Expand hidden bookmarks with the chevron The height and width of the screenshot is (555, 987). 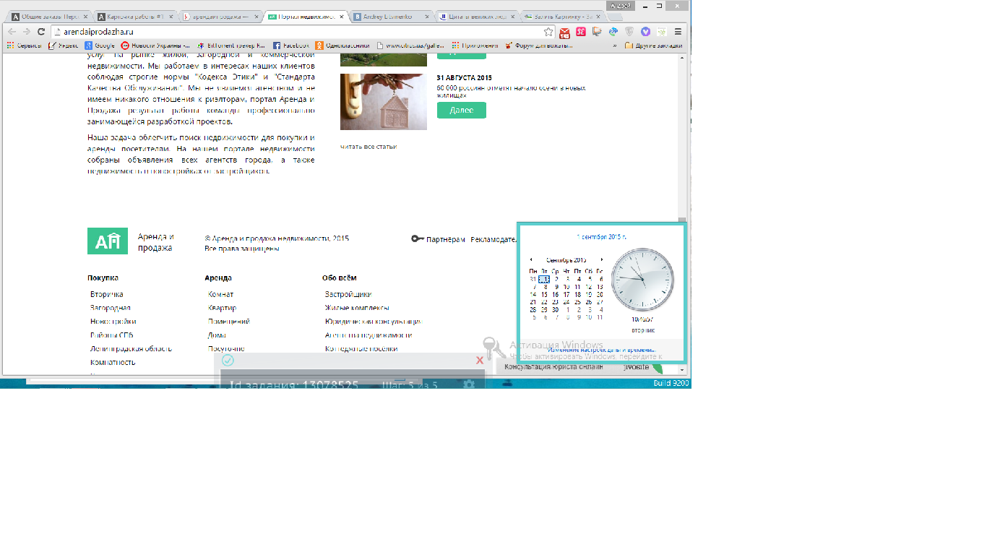point(615,46)
